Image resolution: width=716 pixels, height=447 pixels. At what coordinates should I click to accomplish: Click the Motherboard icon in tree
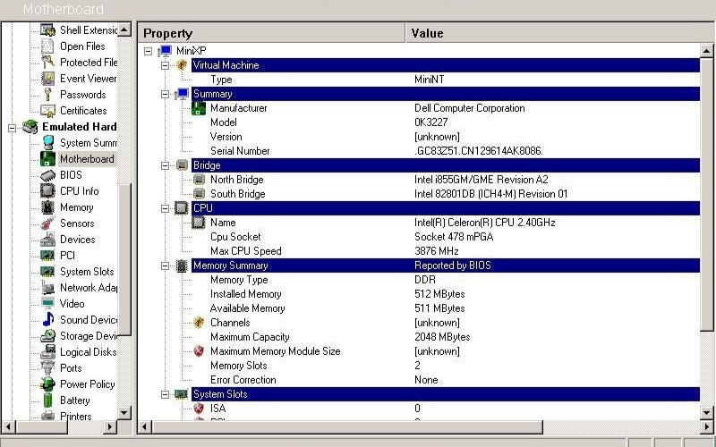47,159
